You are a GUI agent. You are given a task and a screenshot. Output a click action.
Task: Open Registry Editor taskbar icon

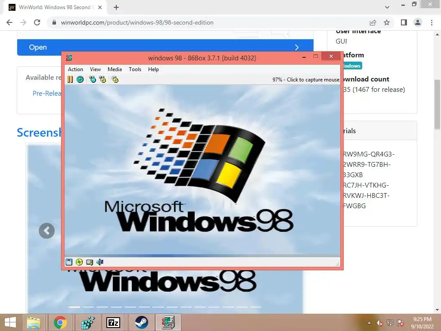pos(88,322)
